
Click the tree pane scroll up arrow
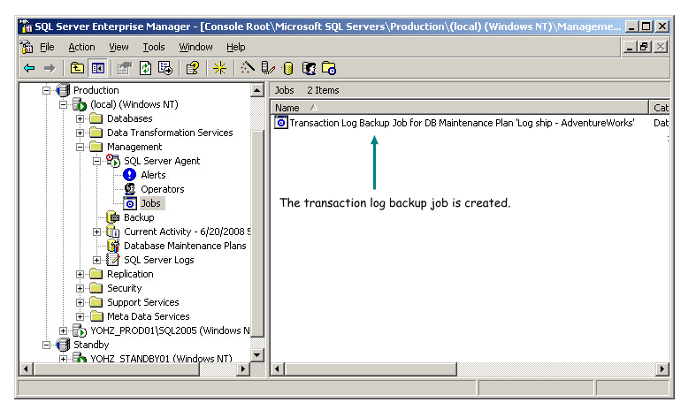click(x=257, y=90)
